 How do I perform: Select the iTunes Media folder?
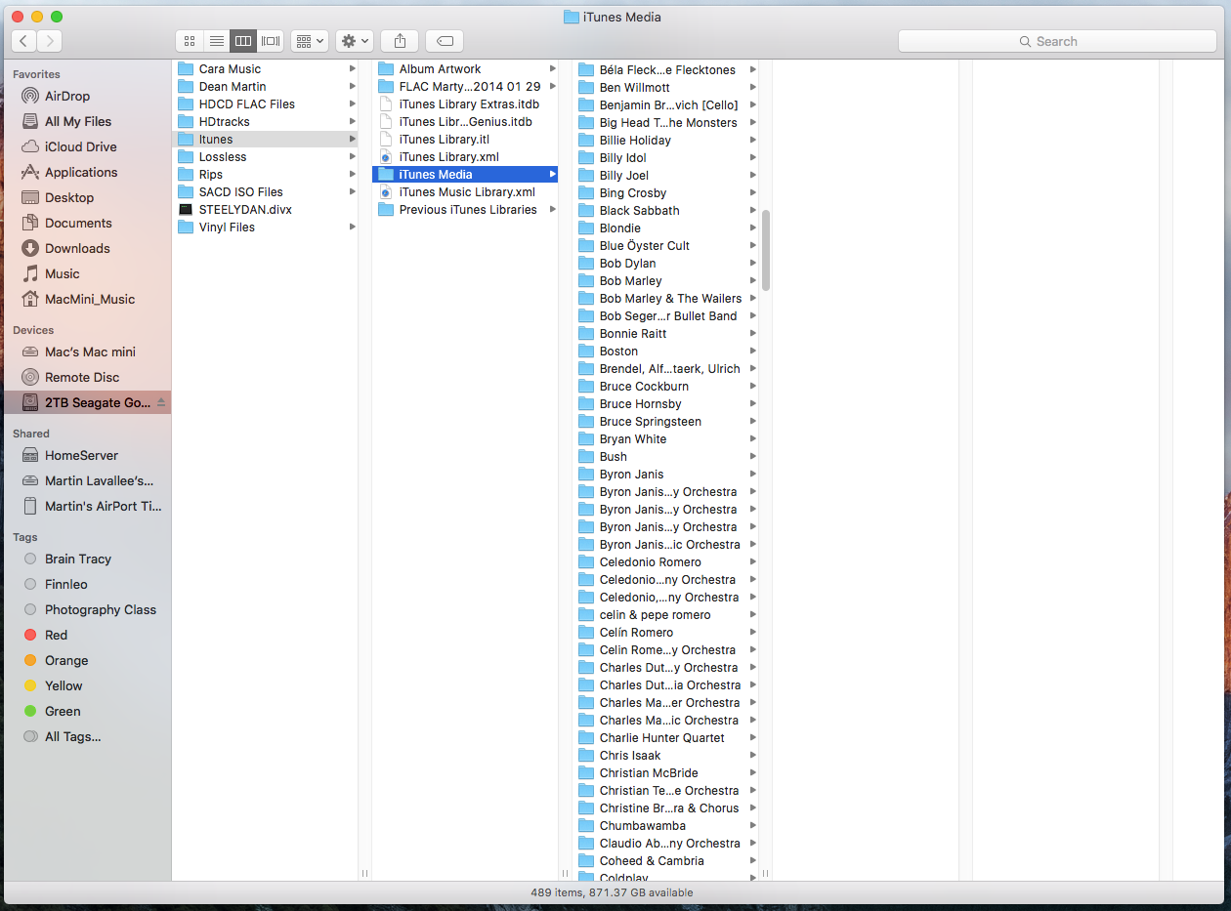pyautogui.click(x=465, y=175)
